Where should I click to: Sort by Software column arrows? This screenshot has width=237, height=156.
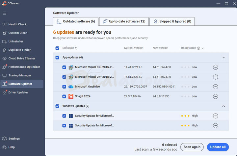coord(76,48)
